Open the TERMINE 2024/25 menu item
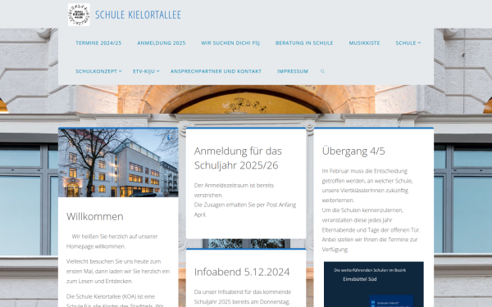492x307 pixels. pos(98,43)
